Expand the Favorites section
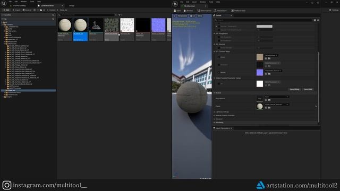 coord(2,15)
